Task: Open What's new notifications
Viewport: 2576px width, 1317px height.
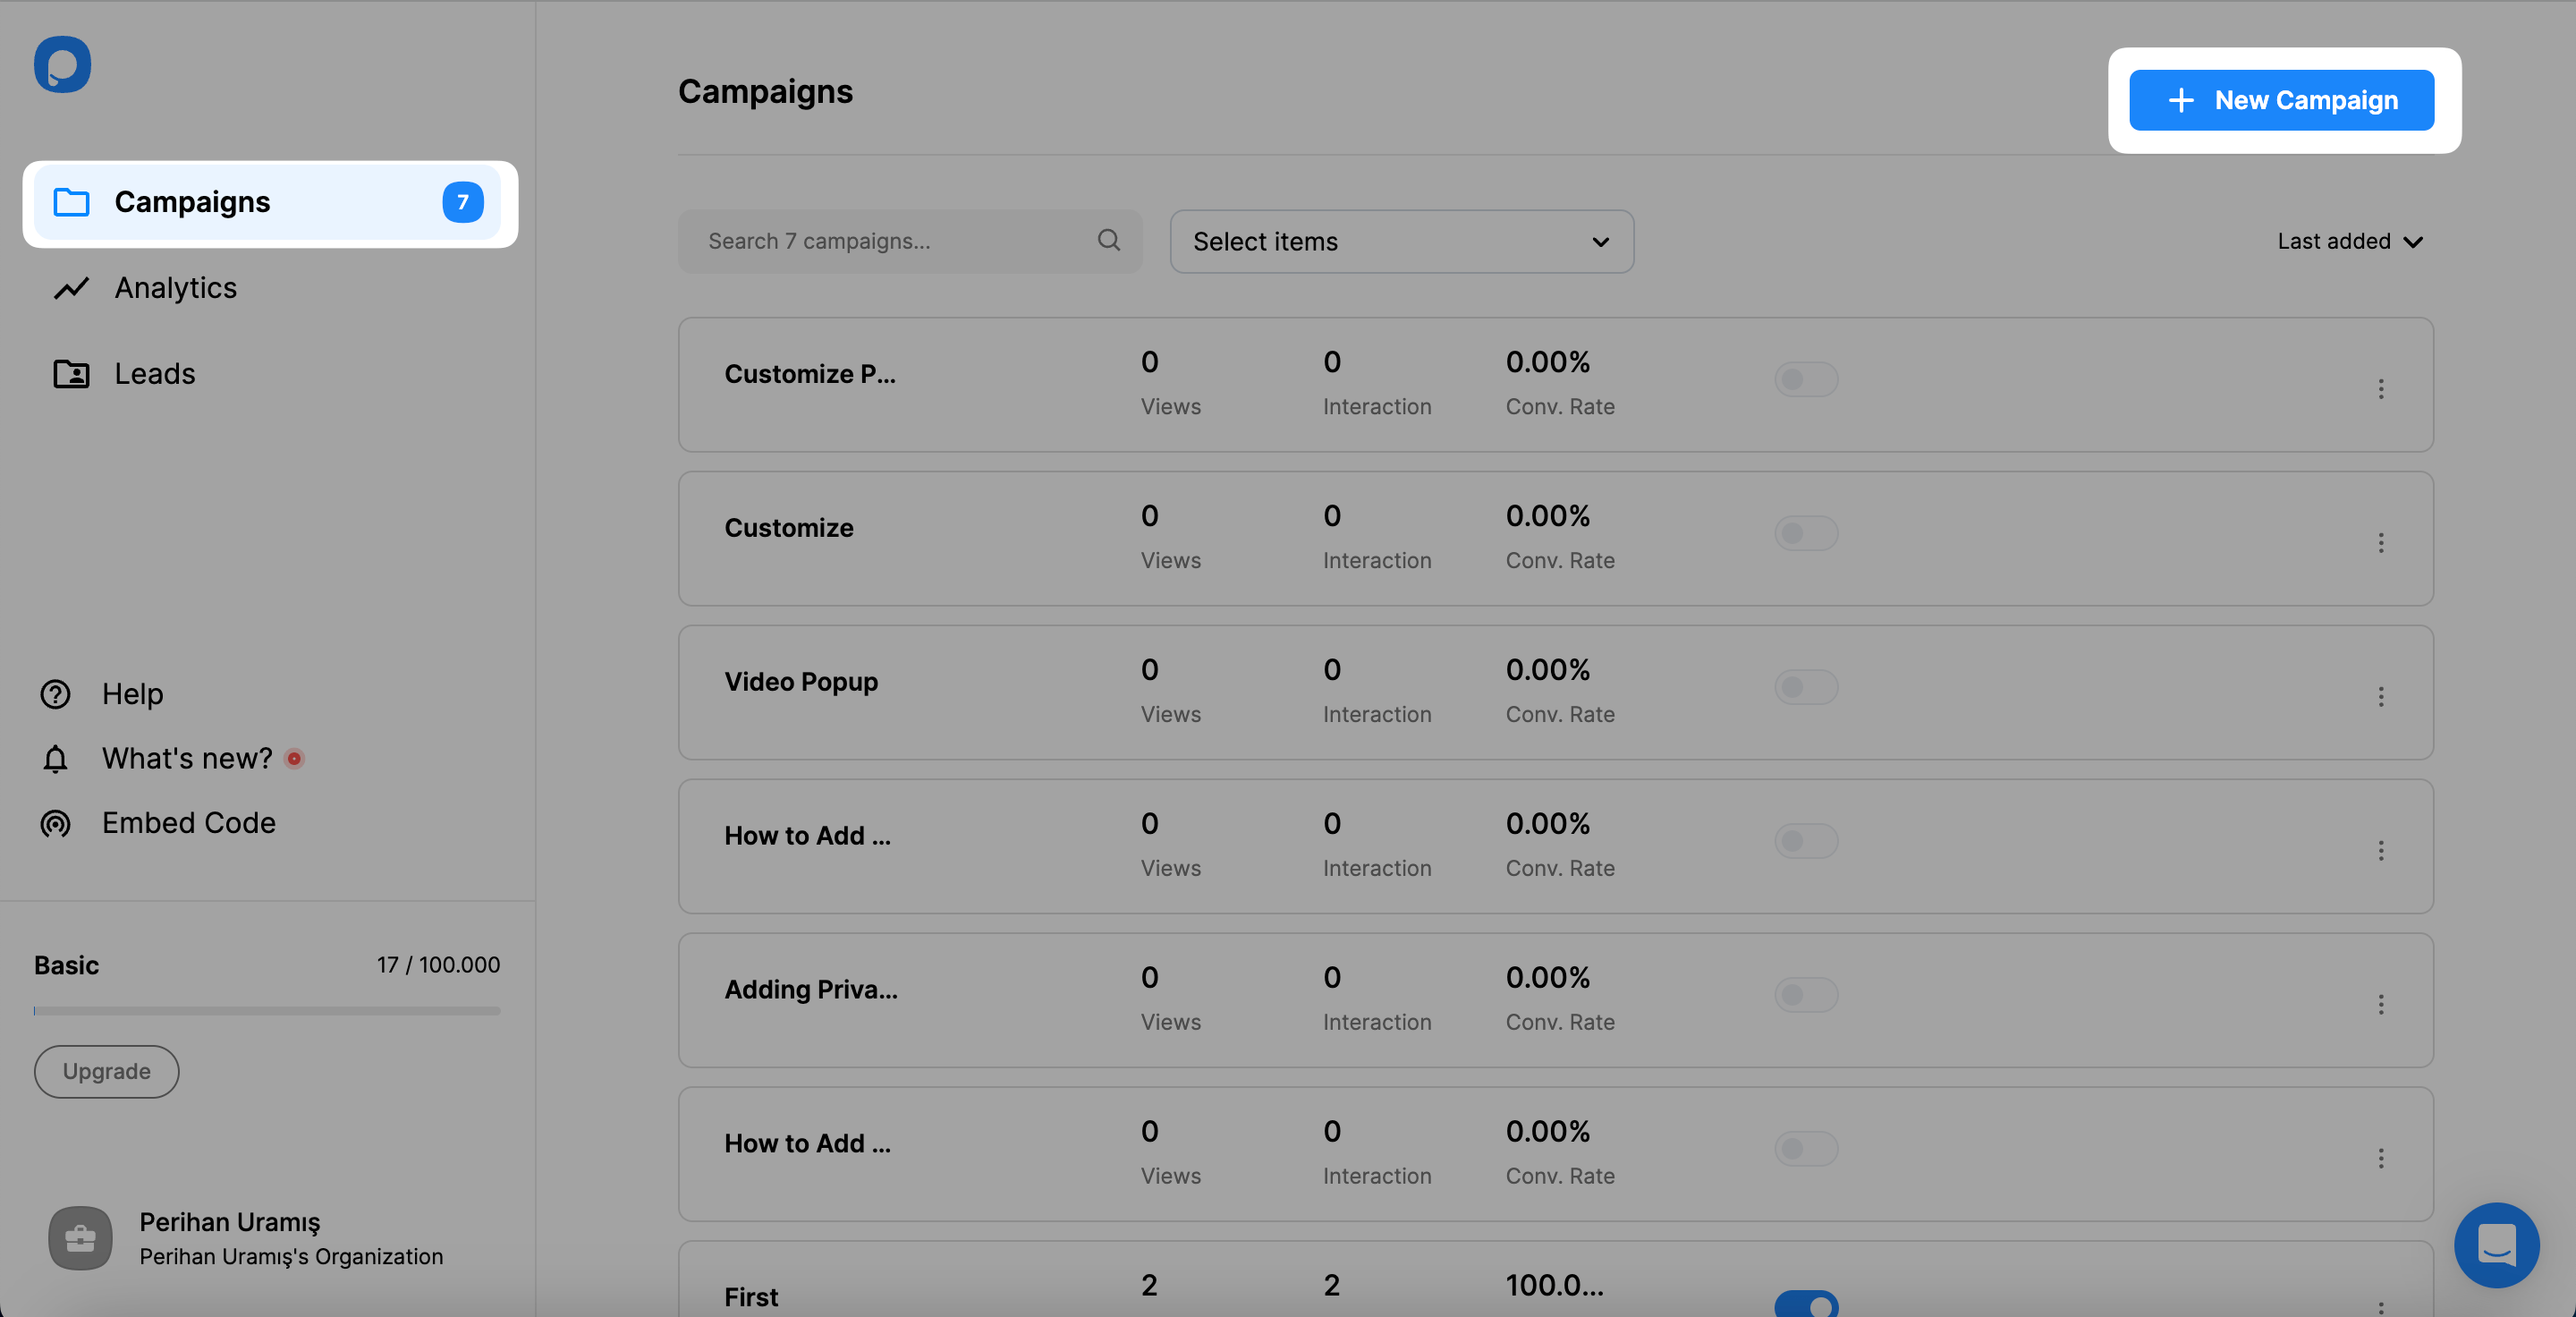Action: [186, 758]
